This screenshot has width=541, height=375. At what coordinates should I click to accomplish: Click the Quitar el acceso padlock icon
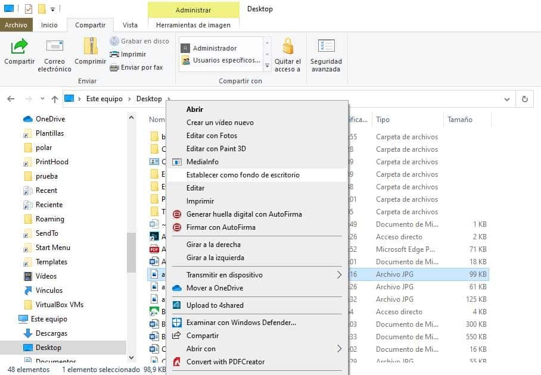pos(288,46)
